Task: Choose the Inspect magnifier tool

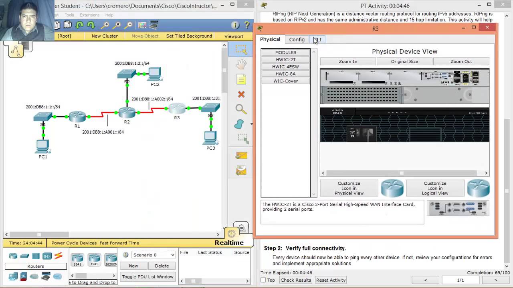Action: 241,109
